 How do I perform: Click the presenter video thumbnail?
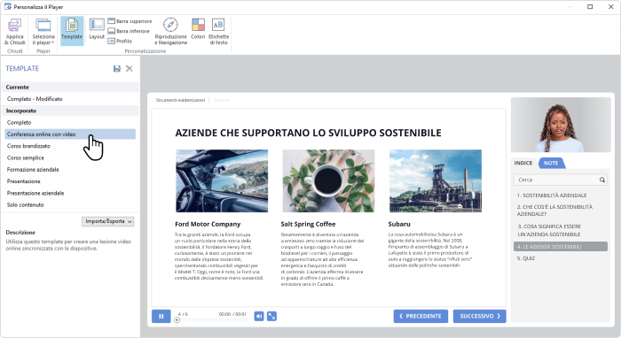point(562,125)
